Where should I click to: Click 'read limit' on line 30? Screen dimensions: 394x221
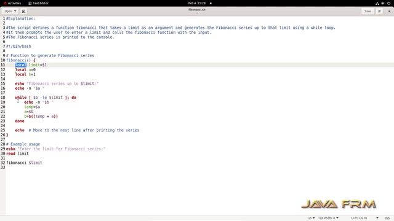(17, 153)
